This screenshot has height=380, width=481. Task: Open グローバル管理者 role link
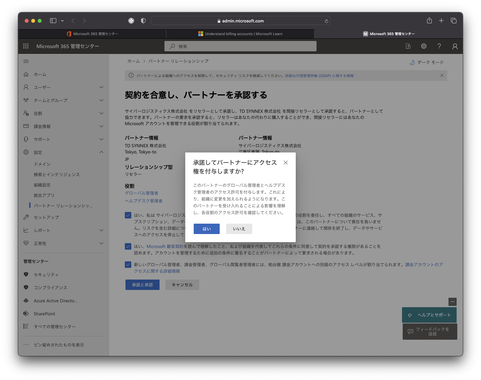(x=142, y=193)
